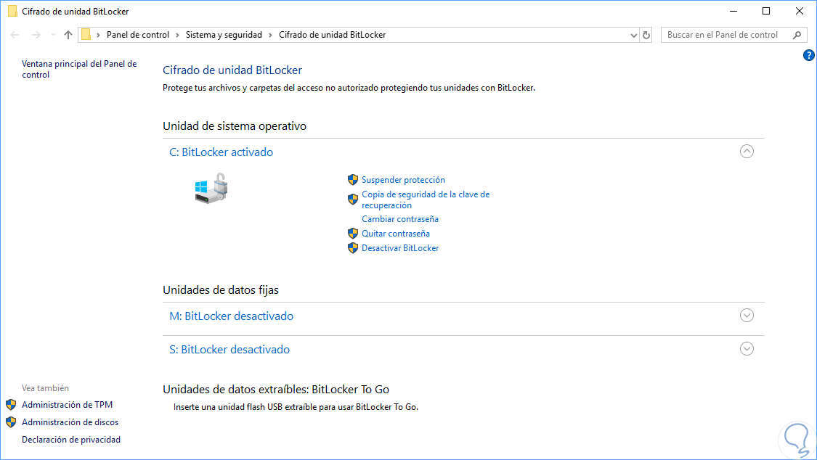817x460 pixels.
Task: Click S: BitLocker desactivado heading
Action: [x=229, y=349]
